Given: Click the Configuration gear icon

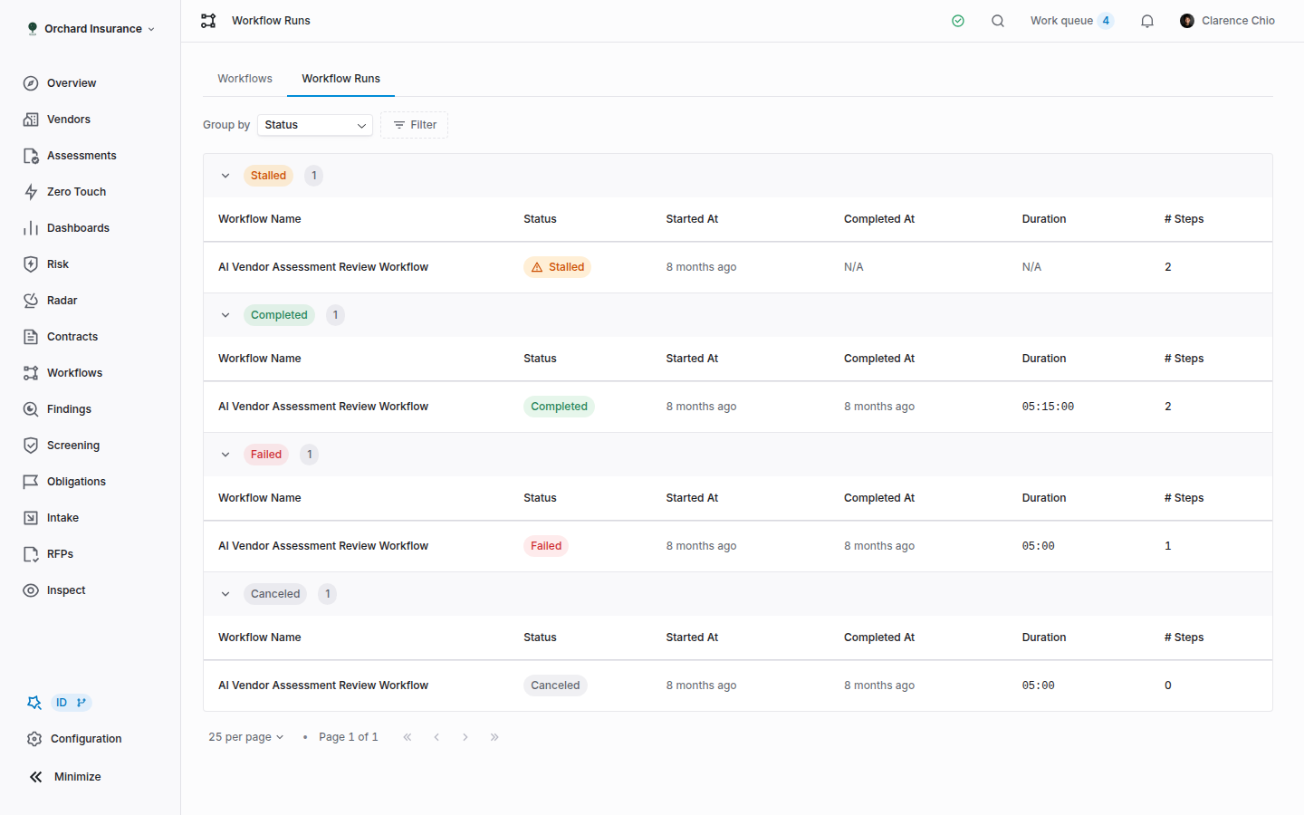Looking at the screenshot, I should 34,739.
